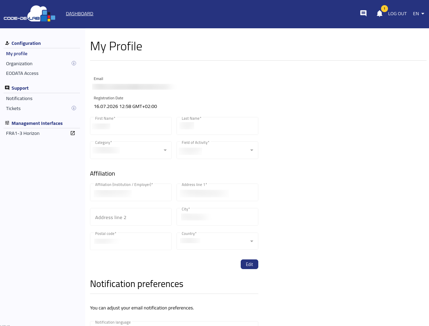Screen dimensions: 429x326
Task: Expand the Field of Activity dropdown
Action: pyautogui.click(x=217, y=150)
